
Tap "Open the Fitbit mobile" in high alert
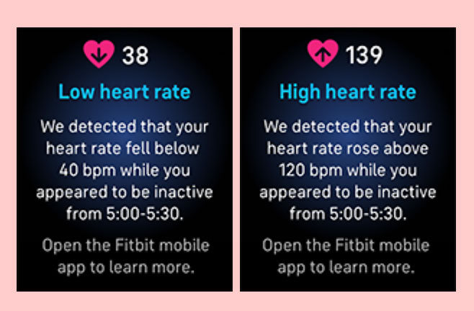click(347, 245)
